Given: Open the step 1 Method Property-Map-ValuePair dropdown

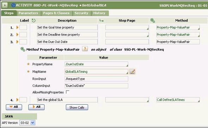Looking at the screenshot, I should point(198,28).
